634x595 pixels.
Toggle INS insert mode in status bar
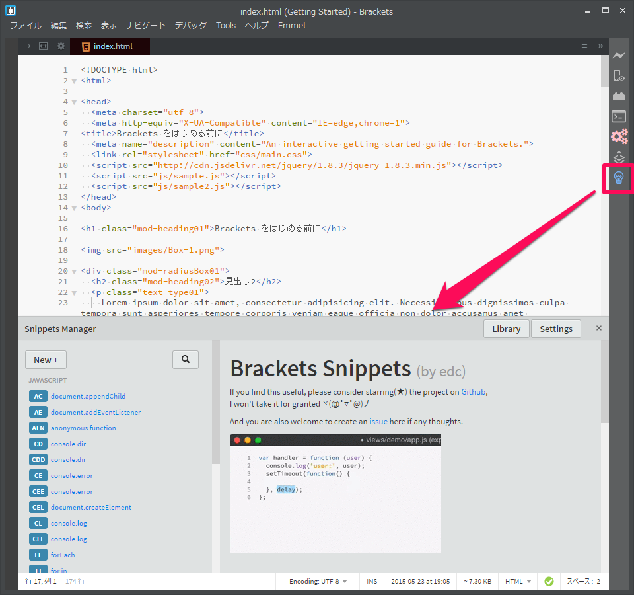tap(372, 581)
